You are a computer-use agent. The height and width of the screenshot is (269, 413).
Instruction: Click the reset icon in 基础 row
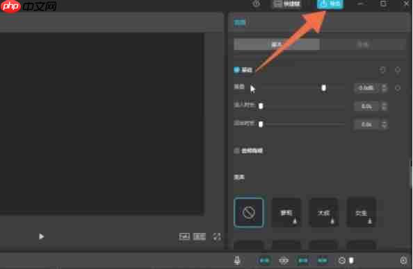tap(382, 70)
